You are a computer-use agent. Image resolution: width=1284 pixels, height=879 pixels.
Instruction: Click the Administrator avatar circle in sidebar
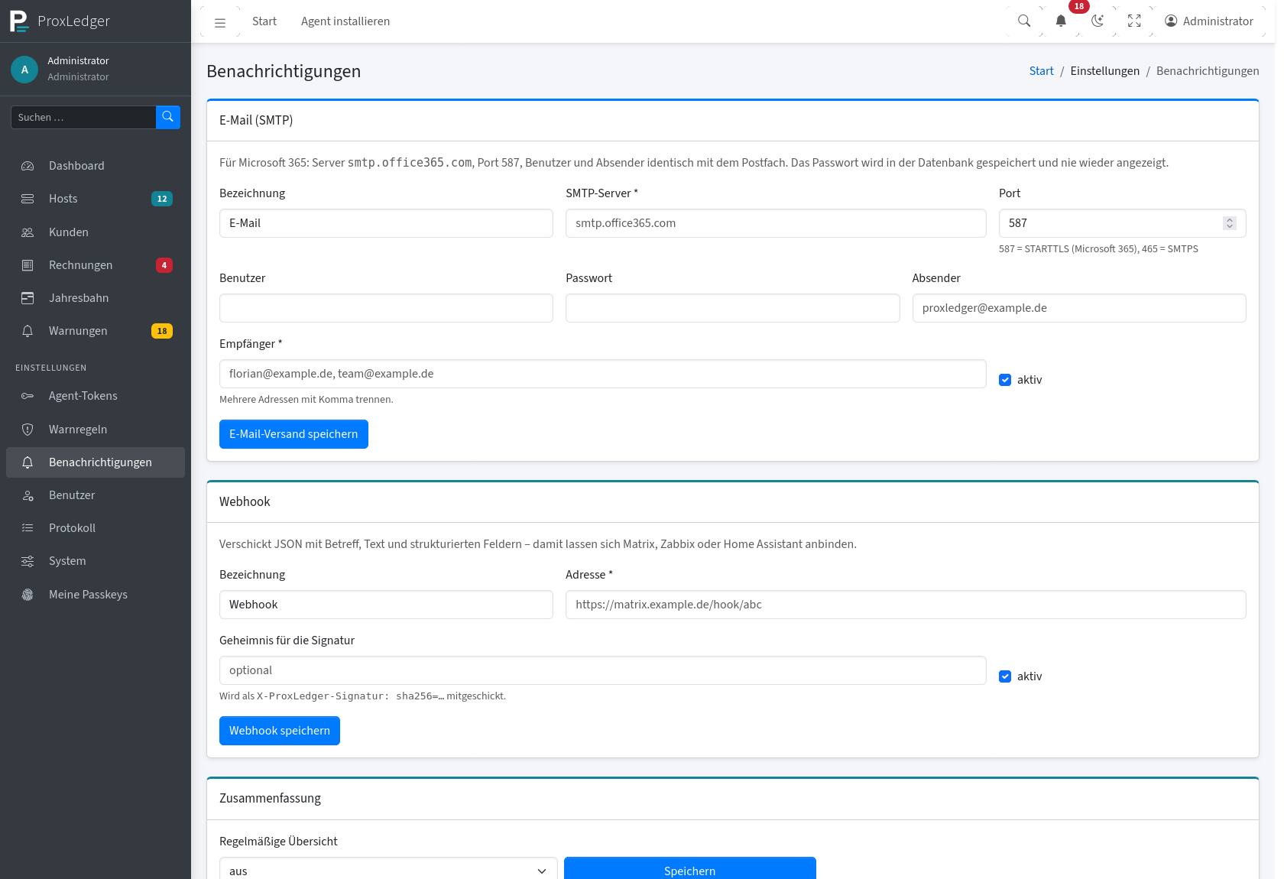(x=24, y=69)
